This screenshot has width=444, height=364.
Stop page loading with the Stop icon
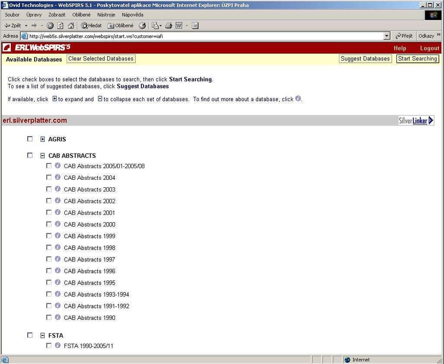tap(50, 26)
